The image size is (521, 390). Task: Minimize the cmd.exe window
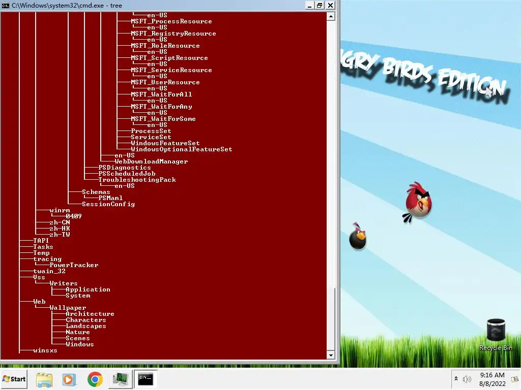[x=309, y=5]
